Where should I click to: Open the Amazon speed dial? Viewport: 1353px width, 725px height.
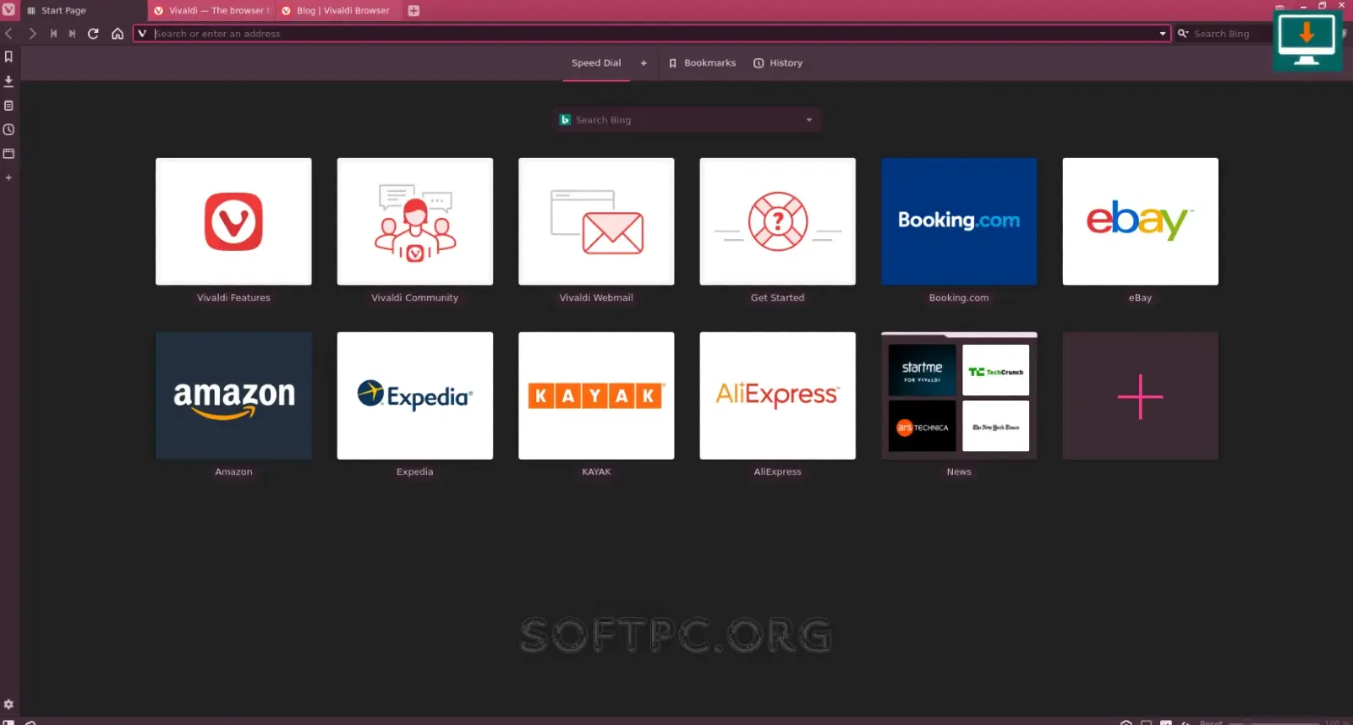[233, 395]
